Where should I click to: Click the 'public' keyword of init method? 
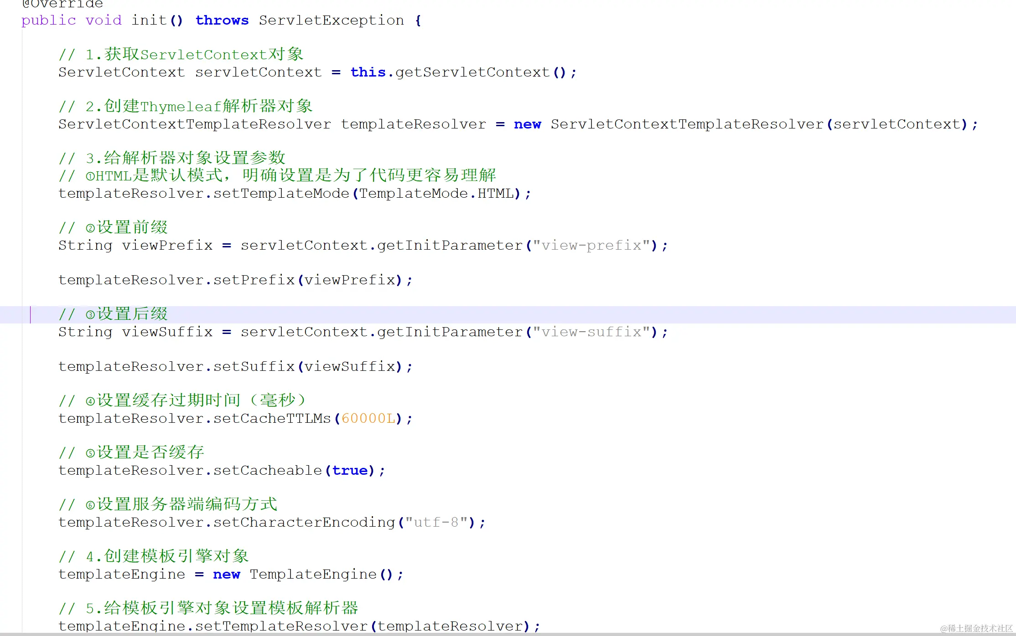pos(48,21)
